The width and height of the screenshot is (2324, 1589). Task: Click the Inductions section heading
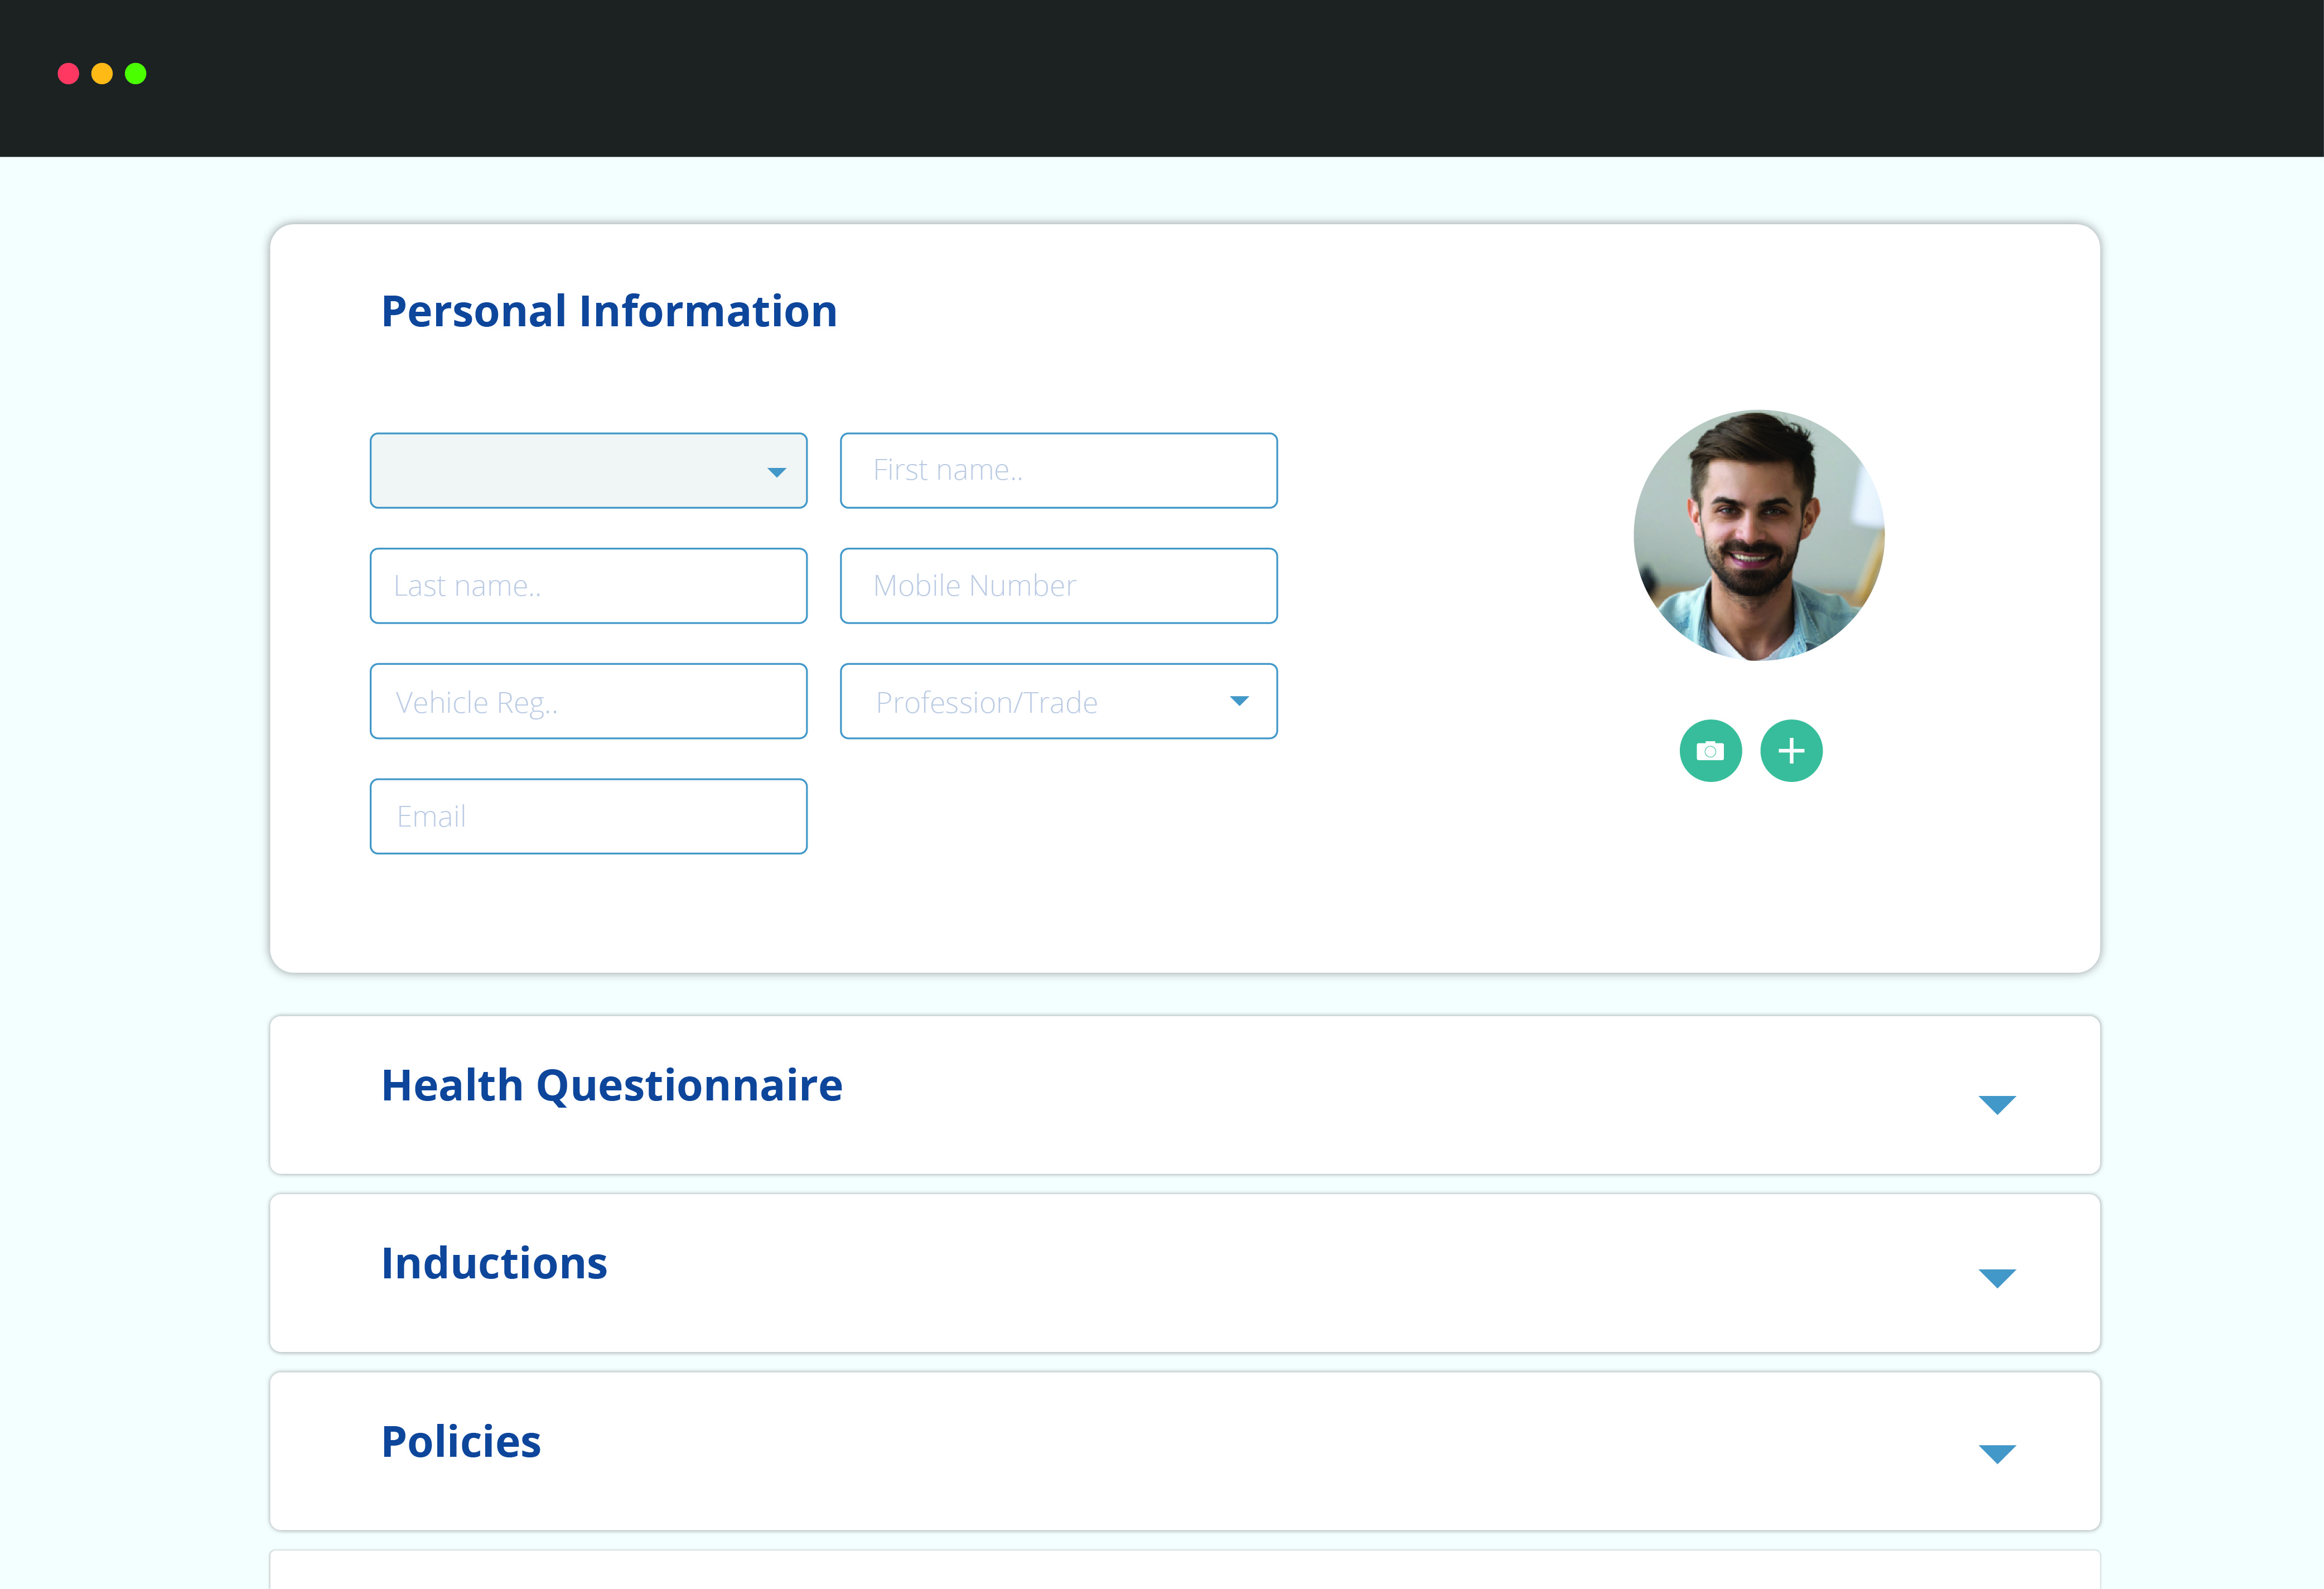click(x=494, y=1264)
